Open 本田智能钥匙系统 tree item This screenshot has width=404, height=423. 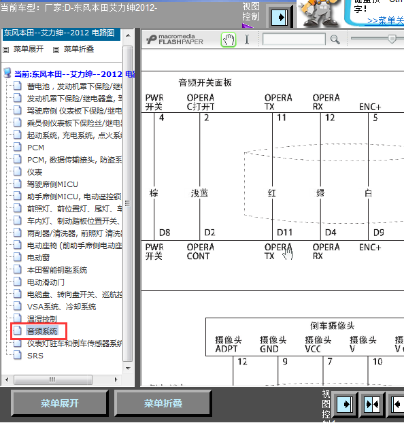point(57,270)
